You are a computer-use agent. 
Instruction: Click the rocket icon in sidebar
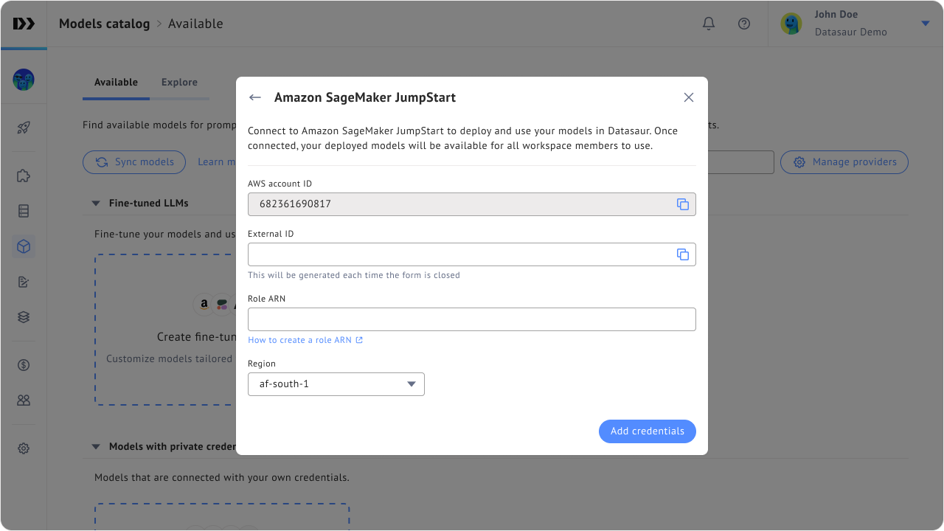point(24,128)
